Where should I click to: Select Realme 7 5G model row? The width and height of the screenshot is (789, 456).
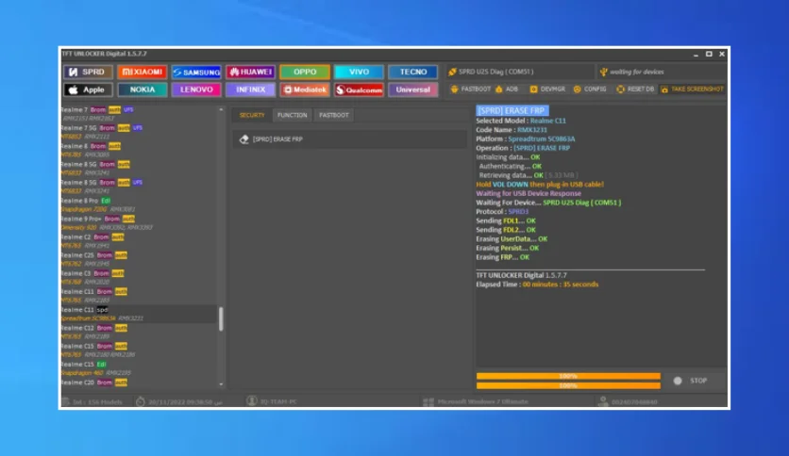pyautogui.click(x=139, y=132)
